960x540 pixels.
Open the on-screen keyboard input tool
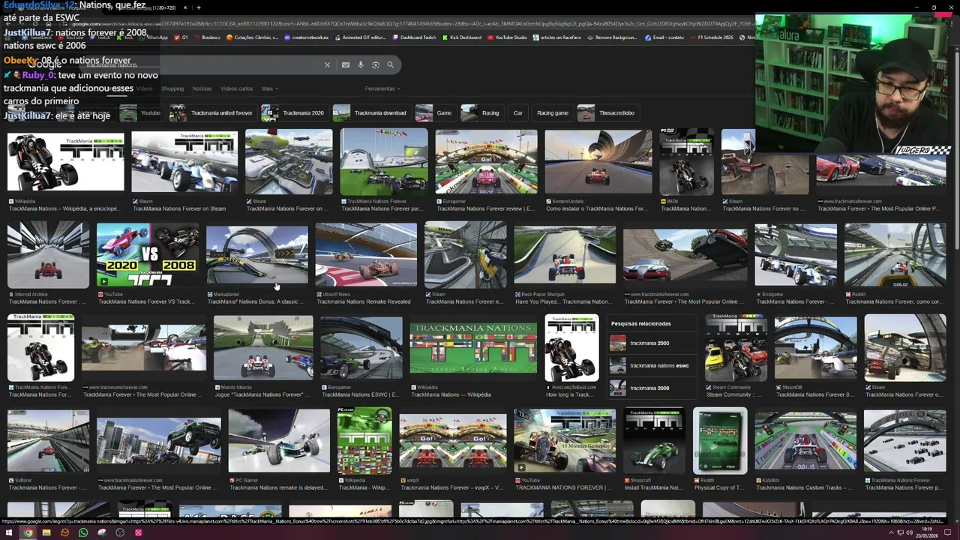coord(346,65)
